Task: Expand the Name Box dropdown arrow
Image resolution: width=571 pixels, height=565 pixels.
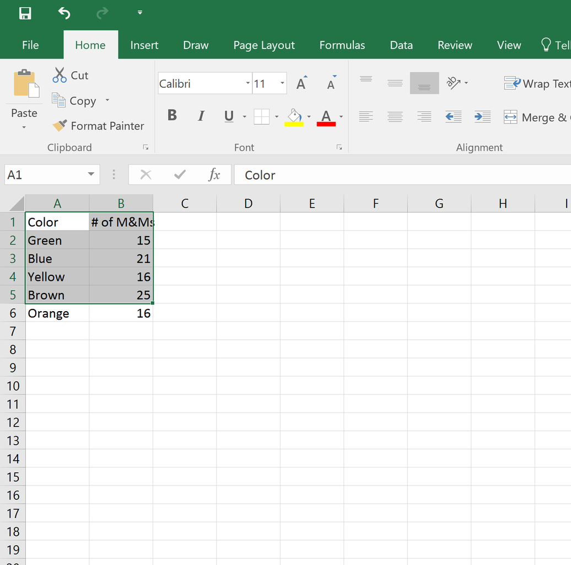Action: coord(91,174)
